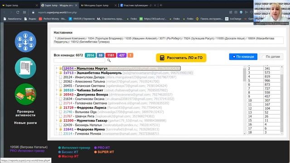Click the teal 2014 count badge

coord(90,55)
